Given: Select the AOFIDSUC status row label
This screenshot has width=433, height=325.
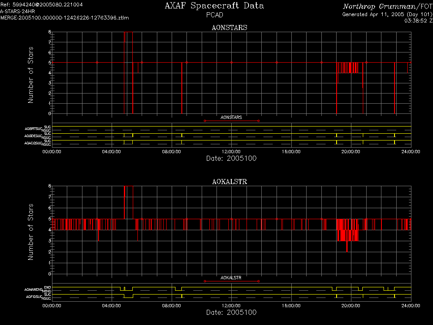Looking at the screenshot, I should [34, 297].
